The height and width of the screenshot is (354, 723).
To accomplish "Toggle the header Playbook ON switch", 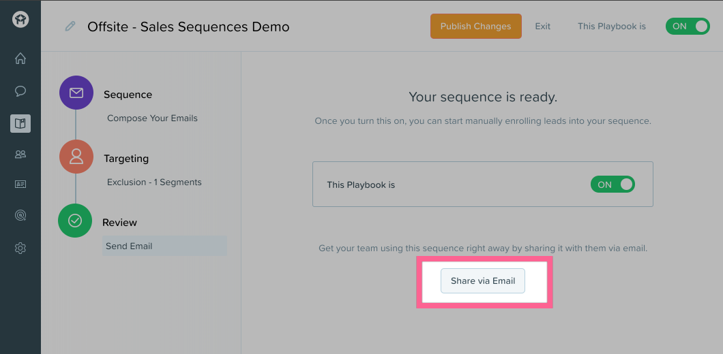I will [688, 27].
